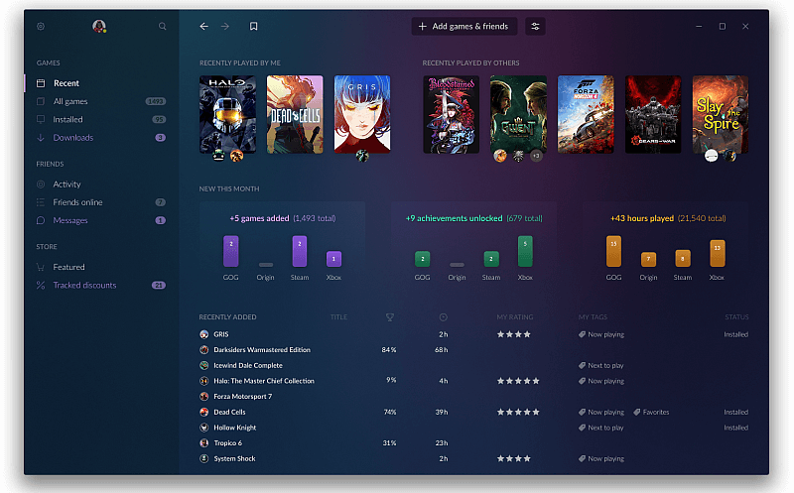794x493 pixels.
Task: Click GRIS four-star rating
Action: (x=513, y=334)
